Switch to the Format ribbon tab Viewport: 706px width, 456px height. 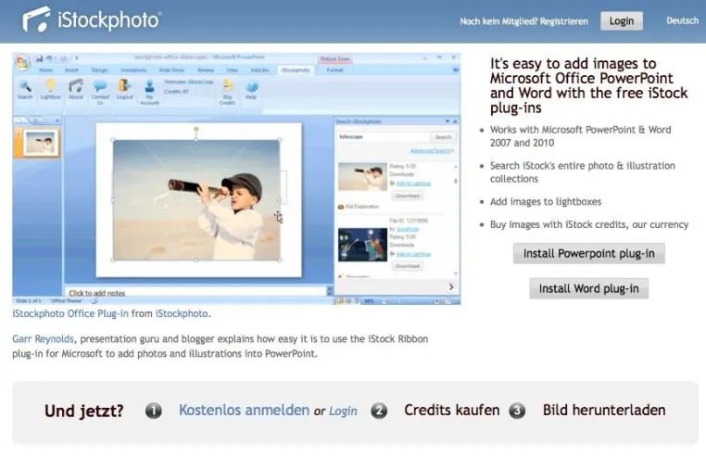[x=334, y=70]
